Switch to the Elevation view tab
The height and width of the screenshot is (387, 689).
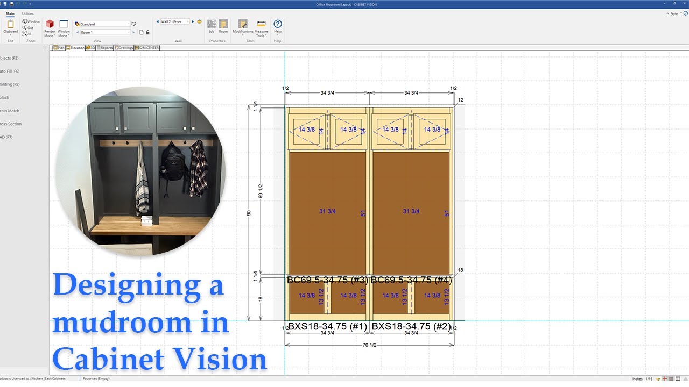(x=75, y=48)
